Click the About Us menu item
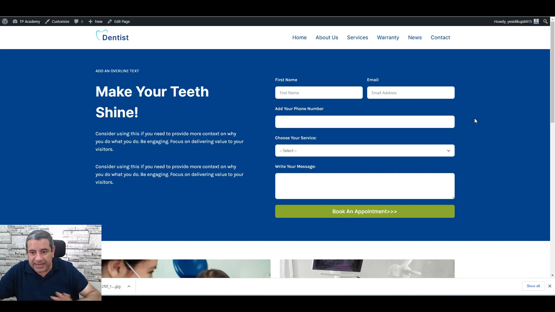 pyautogui.click(x=327, y=37)
